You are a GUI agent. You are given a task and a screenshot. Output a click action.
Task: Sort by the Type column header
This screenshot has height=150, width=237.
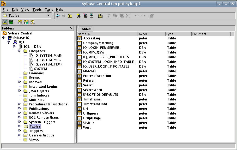[178, 34]
